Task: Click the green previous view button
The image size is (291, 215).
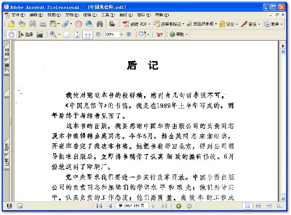Action: tap(178, 206)
